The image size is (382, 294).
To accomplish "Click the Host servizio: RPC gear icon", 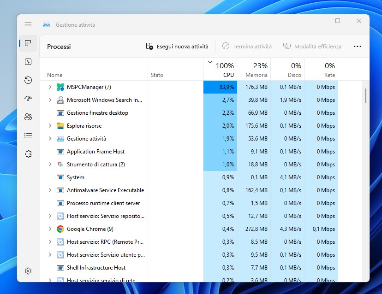I will click(60, 242).
